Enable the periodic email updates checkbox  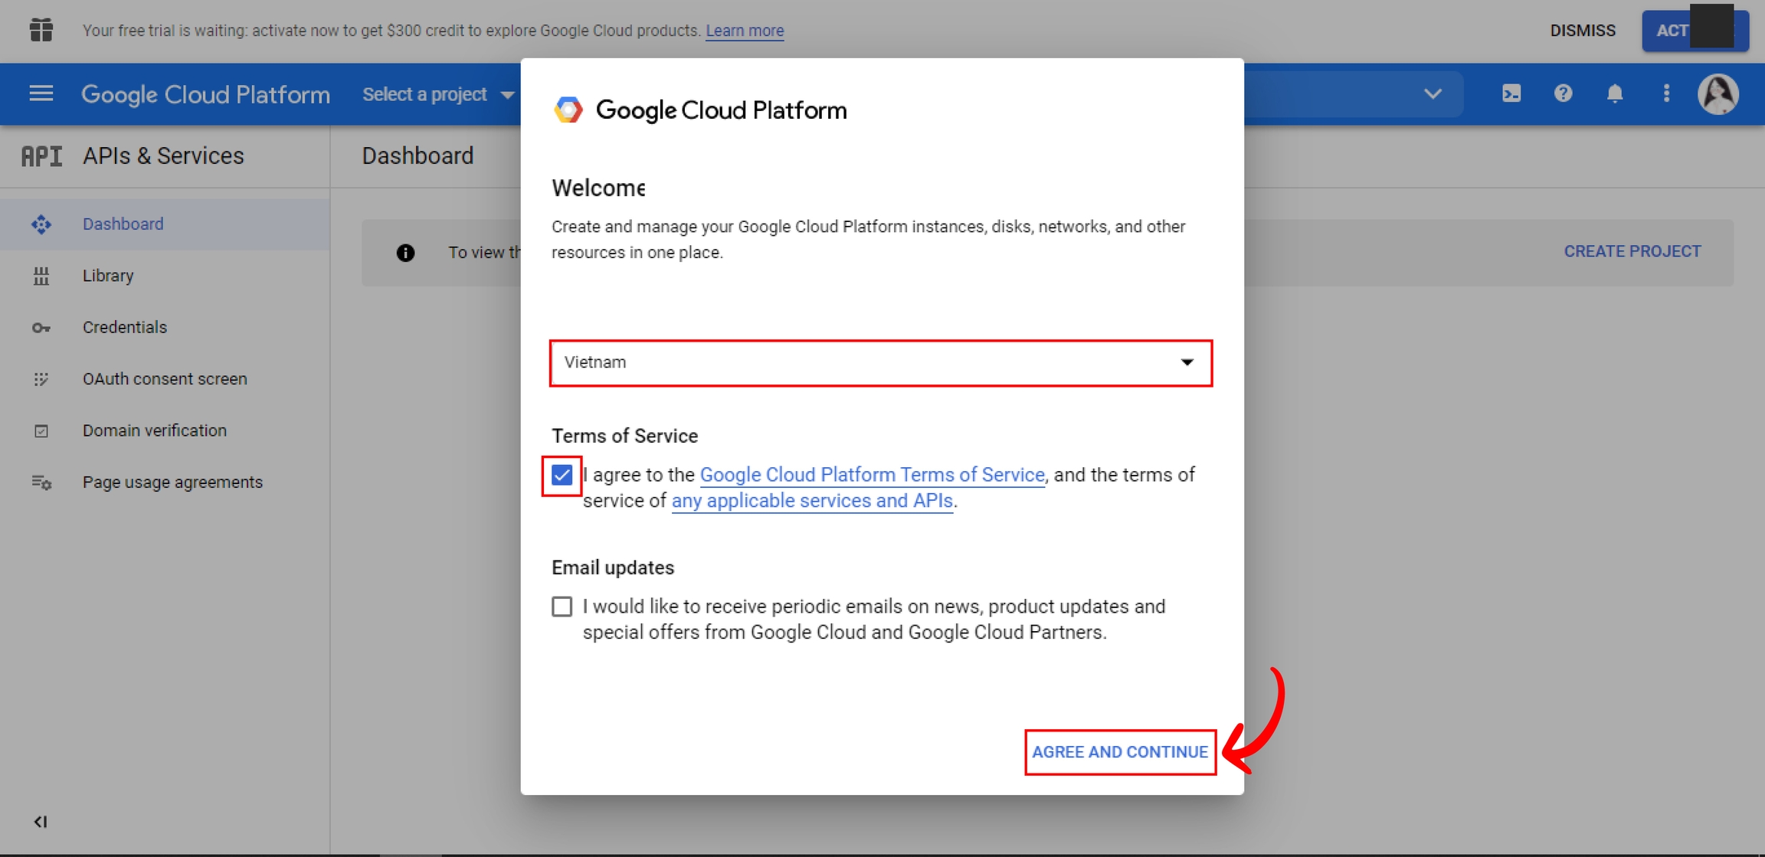tap(562, 607)
